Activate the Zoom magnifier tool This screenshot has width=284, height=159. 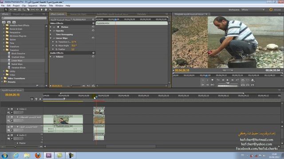(51, 10)
